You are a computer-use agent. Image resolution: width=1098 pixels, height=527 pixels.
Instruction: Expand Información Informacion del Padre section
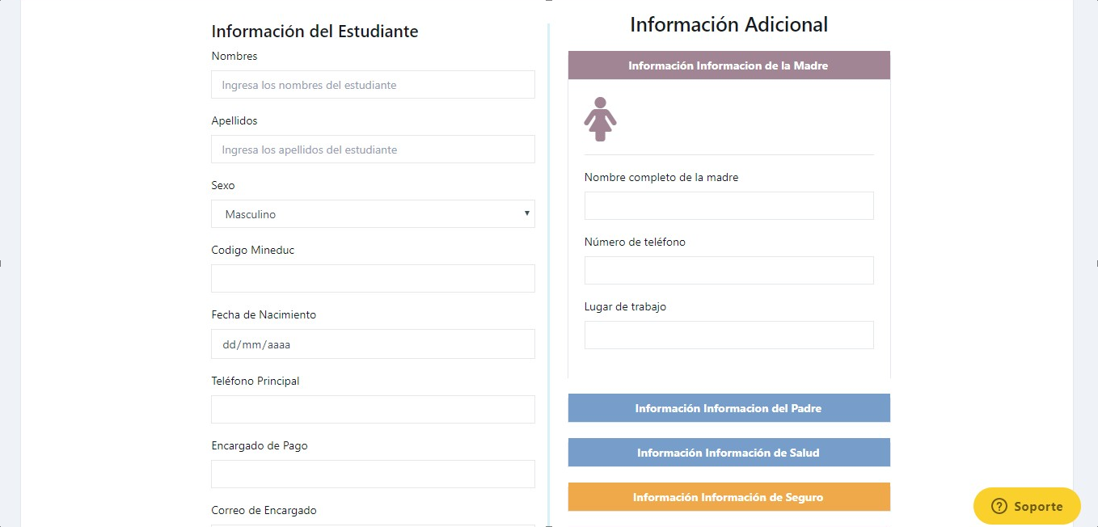728,408
